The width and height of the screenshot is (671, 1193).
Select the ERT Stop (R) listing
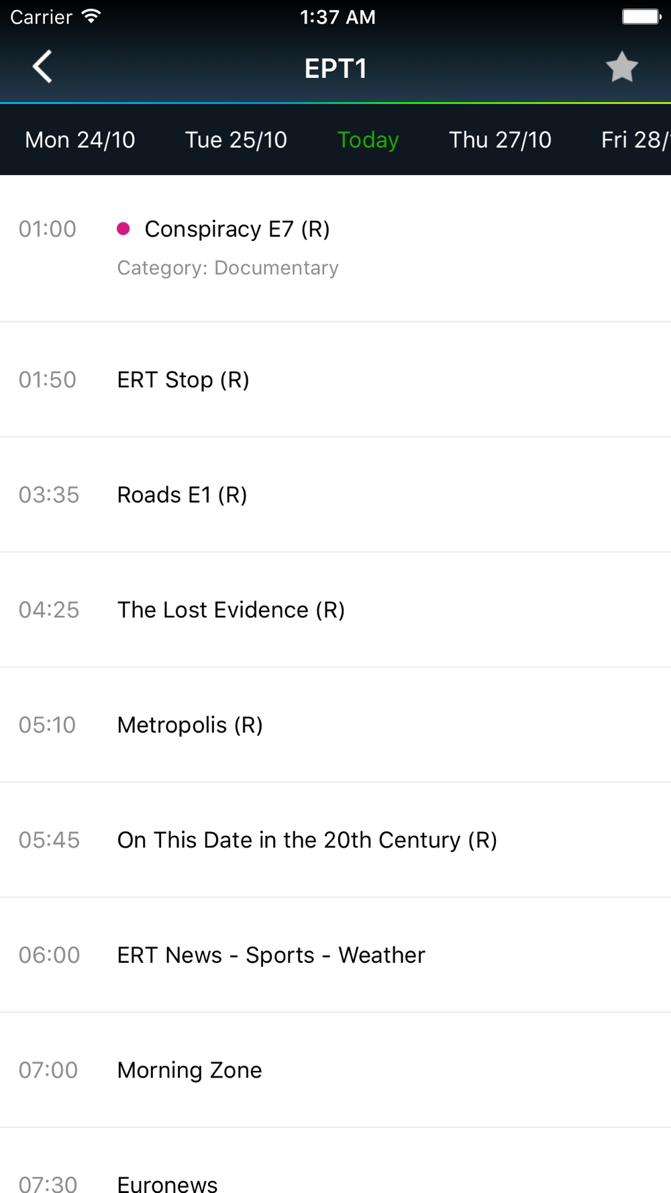tap(183, 380)
